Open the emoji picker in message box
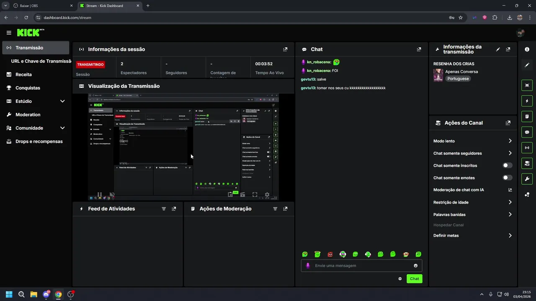This screenshot has width=536, height=301. click(415, 265)
